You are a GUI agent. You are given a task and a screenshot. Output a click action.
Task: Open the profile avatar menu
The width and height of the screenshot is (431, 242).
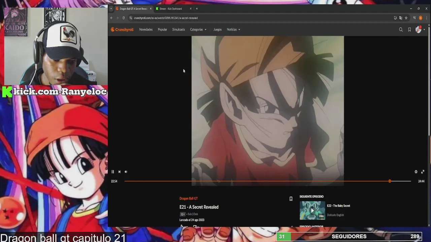tap(420, 30)
